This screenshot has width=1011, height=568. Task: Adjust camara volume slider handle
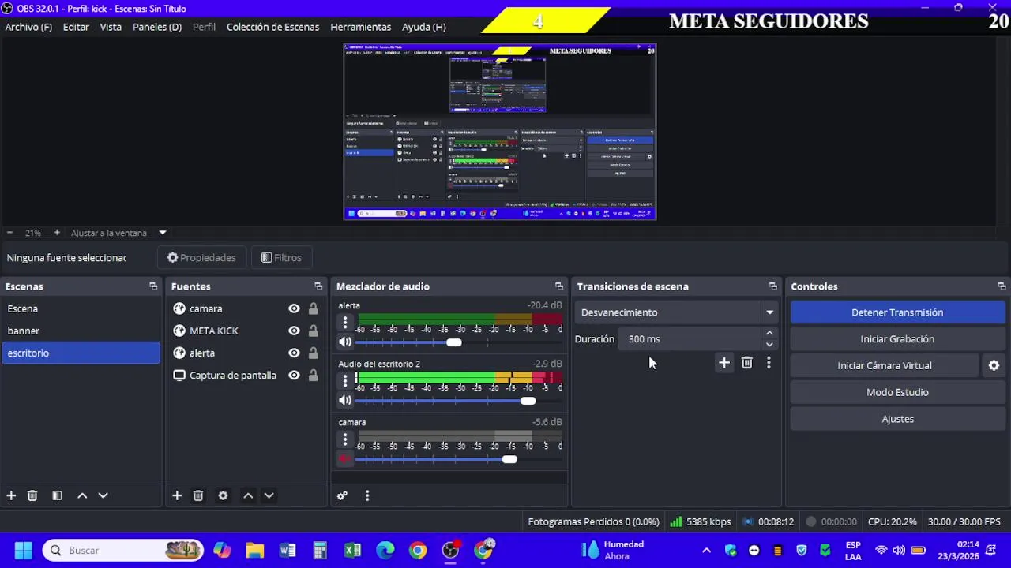pos(509,459)
